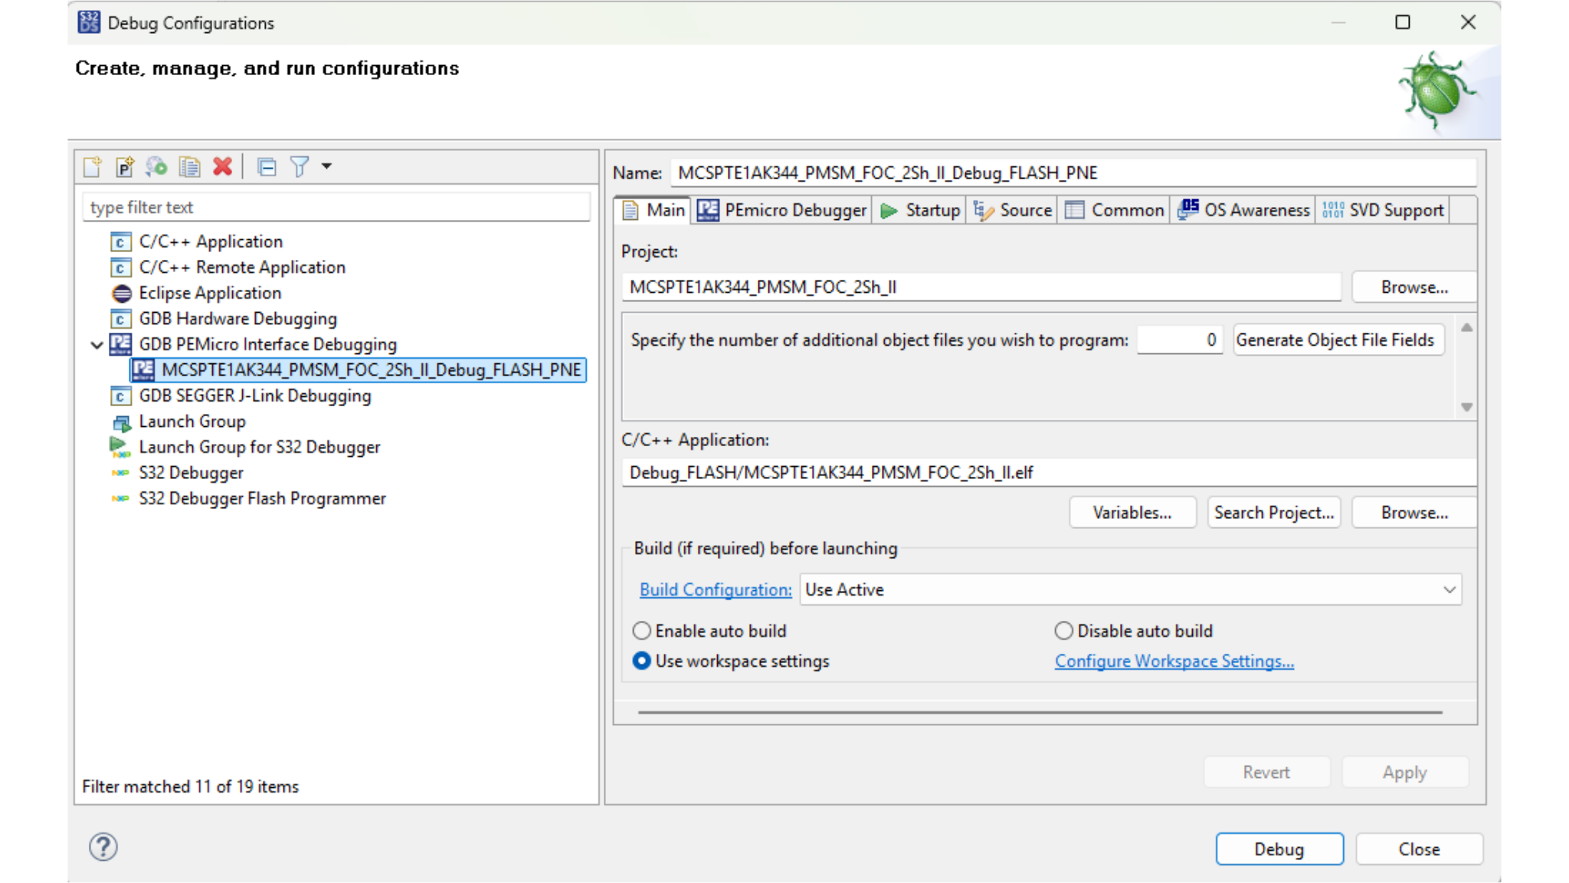
Task: Open the SVD Support tab
Action: [1383, 210]
